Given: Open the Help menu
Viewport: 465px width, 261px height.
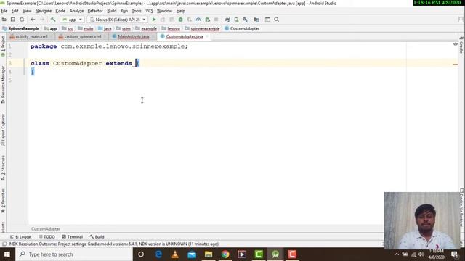Looking at the screenshot, I should (181, 11).
